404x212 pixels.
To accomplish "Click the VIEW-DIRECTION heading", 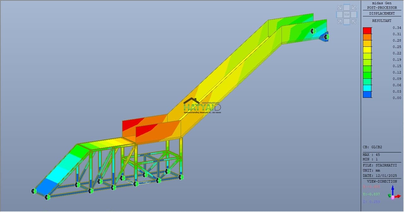I will click(x=382, y=181).
